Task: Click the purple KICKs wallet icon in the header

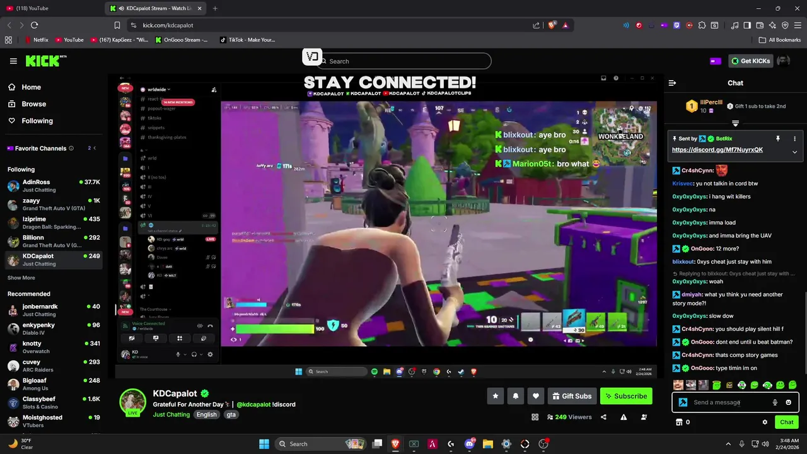Action: pos(715,61)
